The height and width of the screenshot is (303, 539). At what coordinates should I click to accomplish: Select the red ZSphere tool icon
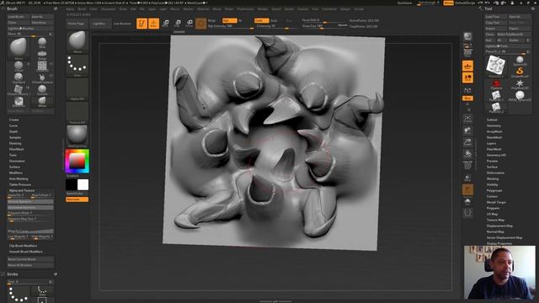click(x=496, y=84)
